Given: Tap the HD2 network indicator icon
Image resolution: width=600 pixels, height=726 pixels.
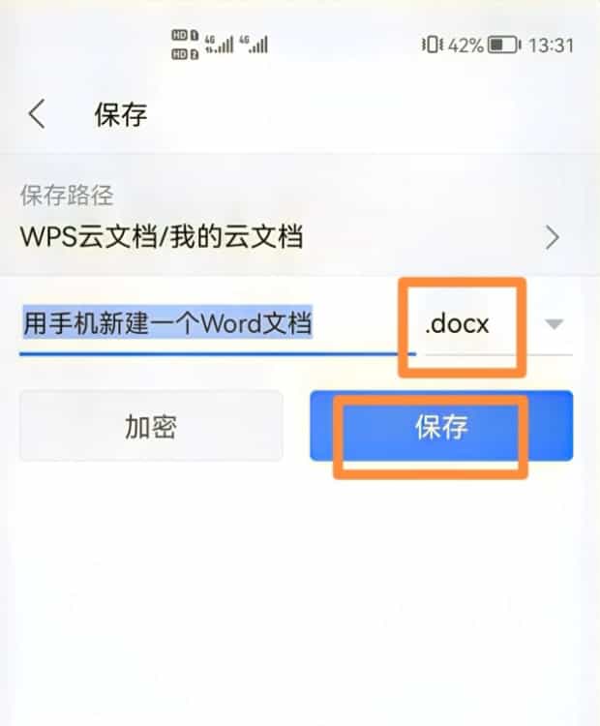Looking at the screenshot, I should point(185,54).
